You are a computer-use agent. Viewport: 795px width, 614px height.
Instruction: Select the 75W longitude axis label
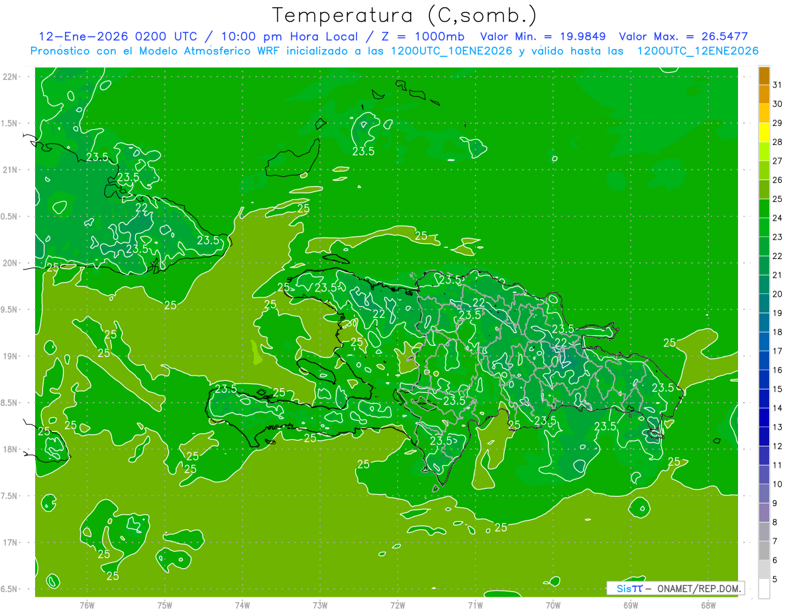(x=165, y=605)
